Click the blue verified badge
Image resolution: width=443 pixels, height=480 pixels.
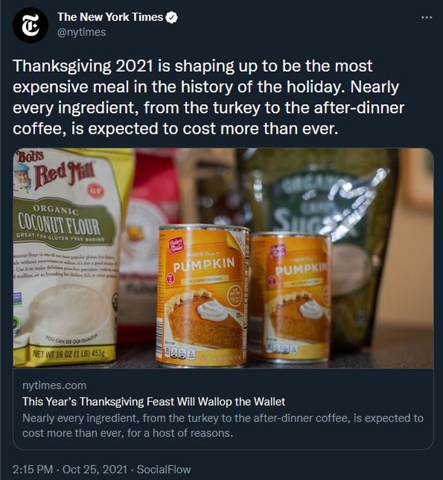(x=172, y=17)
